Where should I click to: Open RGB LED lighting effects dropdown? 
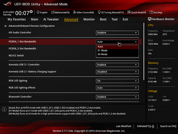coord(117,88)
